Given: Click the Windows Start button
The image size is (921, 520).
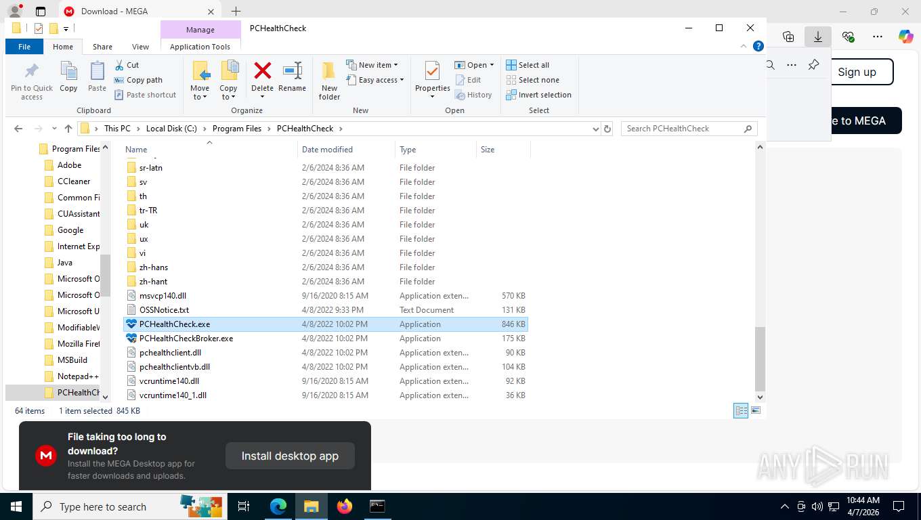Looking at the screenshot, I should (16, 506).
